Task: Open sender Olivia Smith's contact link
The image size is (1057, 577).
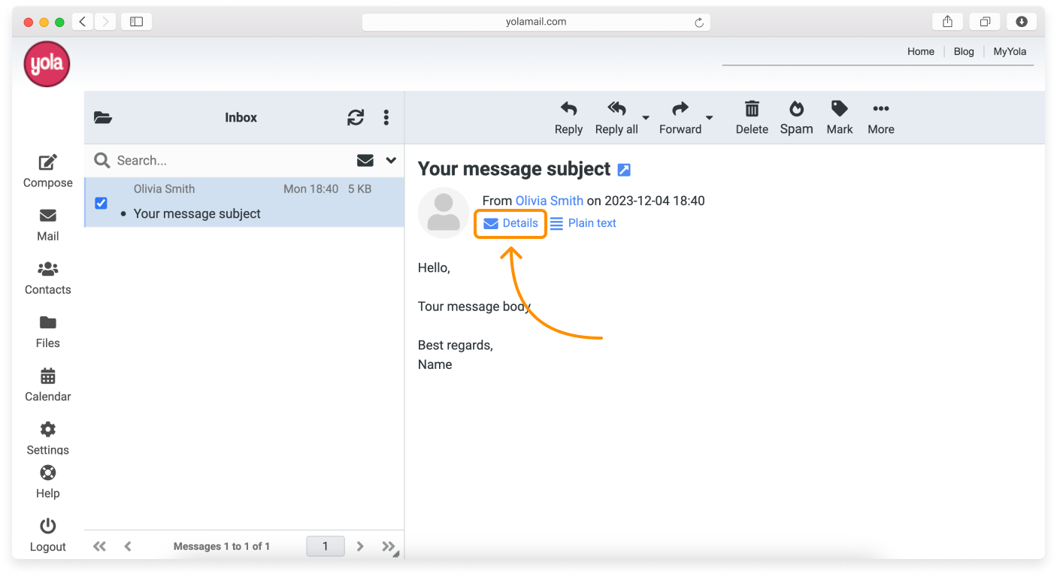Action: [549, 200]
